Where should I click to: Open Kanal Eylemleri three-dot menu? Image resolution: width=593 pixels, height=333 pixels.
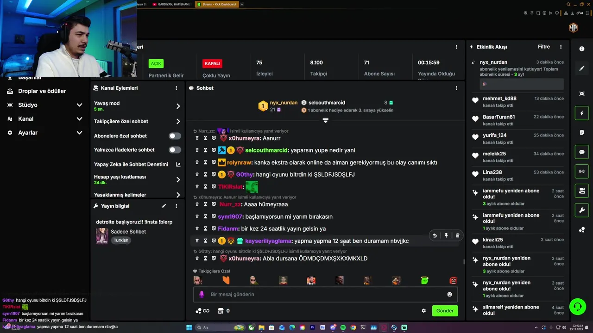click(176, 88)
